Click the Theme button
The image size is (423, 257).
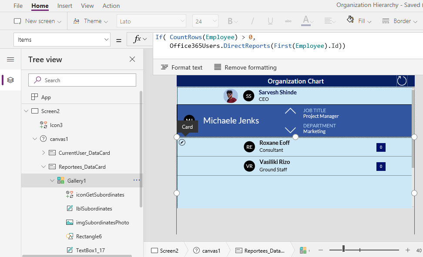(90, 20)
